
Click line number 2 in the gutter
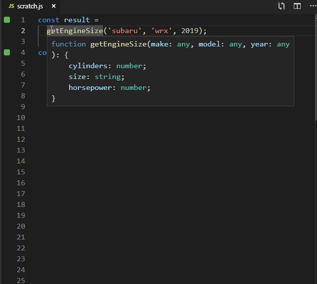click(x=23, y=31)
